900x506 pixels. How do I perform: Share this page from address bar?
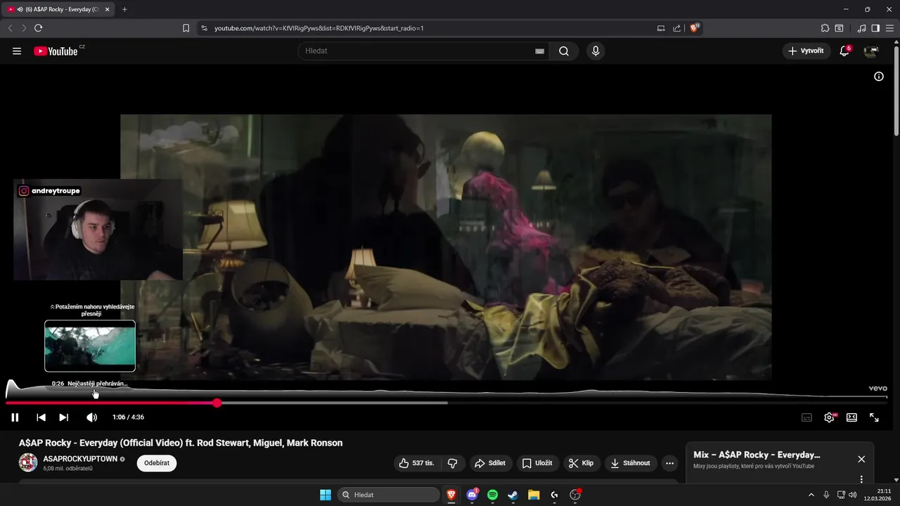point(676,28)
